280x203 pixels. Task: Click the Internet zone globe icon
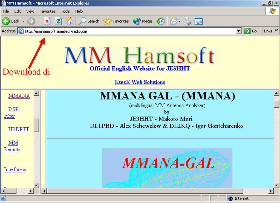tap(230, 198)
